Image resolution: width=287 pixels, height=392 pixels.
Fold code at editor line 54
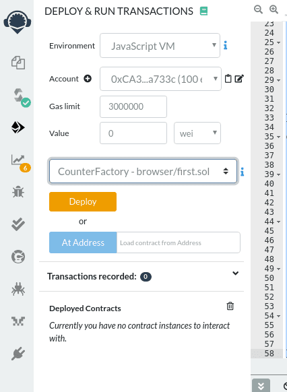pos(278,316)
